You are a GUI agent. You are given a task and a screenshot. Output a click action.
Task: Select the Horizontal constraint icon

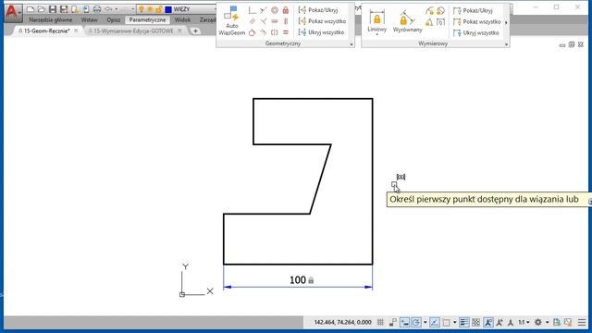point(275,21)
